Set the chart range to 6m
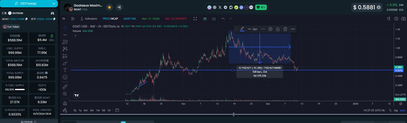This screenshot has width=407, height=123. click(86, 110)
